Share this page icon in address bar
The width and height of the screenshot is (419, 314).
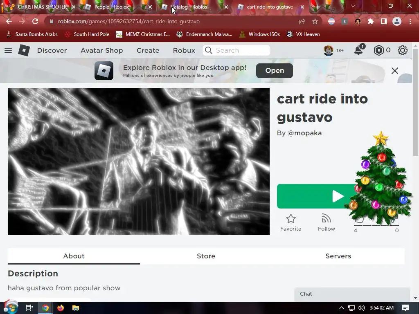coord(302,21)
